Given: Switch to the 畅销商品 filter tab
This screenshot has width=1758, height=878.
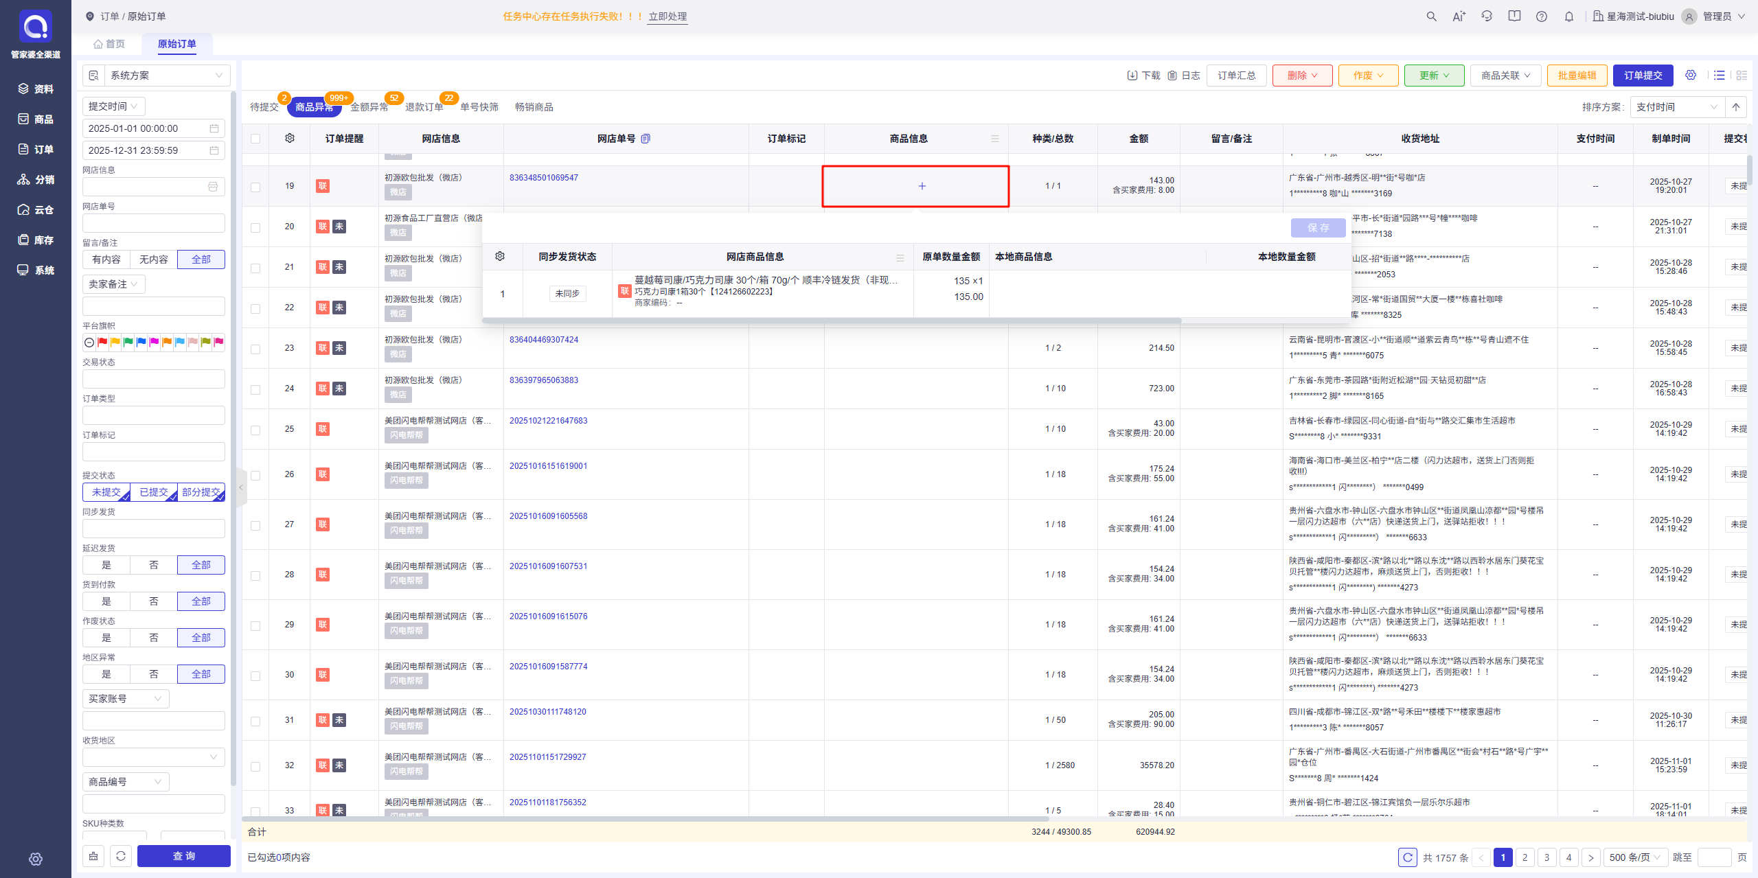Looking at the screenshot, I should coord(534,107).
